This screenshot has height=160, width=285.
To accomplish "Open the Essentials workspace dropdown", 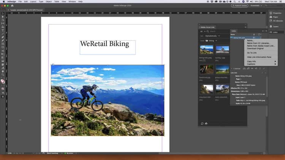I will point(256,6).
